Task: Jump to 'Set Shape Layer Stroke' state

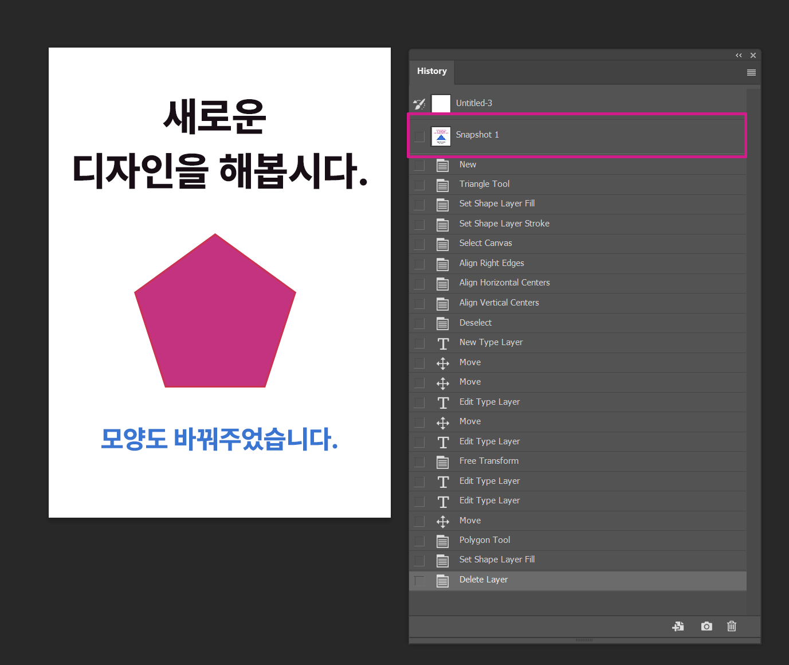Action: pos(504,224)
